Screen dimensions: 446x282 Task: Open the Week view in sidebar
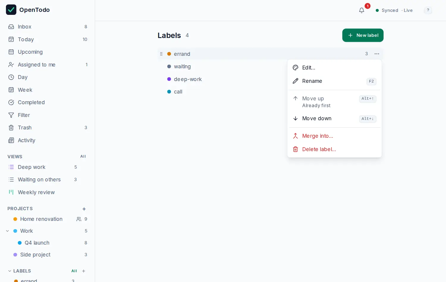(x=48, y=90)
